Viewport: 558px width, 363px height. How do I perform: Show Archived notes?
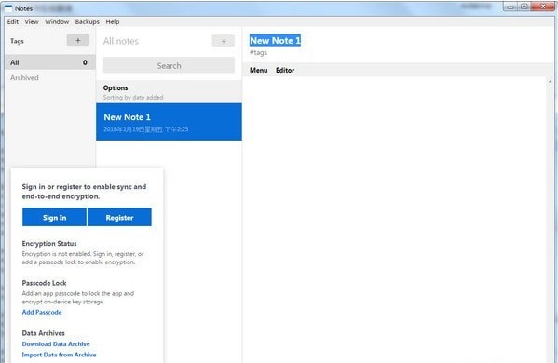[24, 77]
